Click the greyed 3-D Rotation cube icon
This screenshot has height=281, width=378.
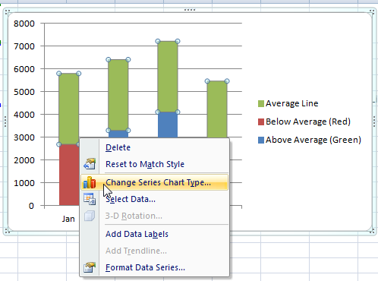tap(90, 216)
